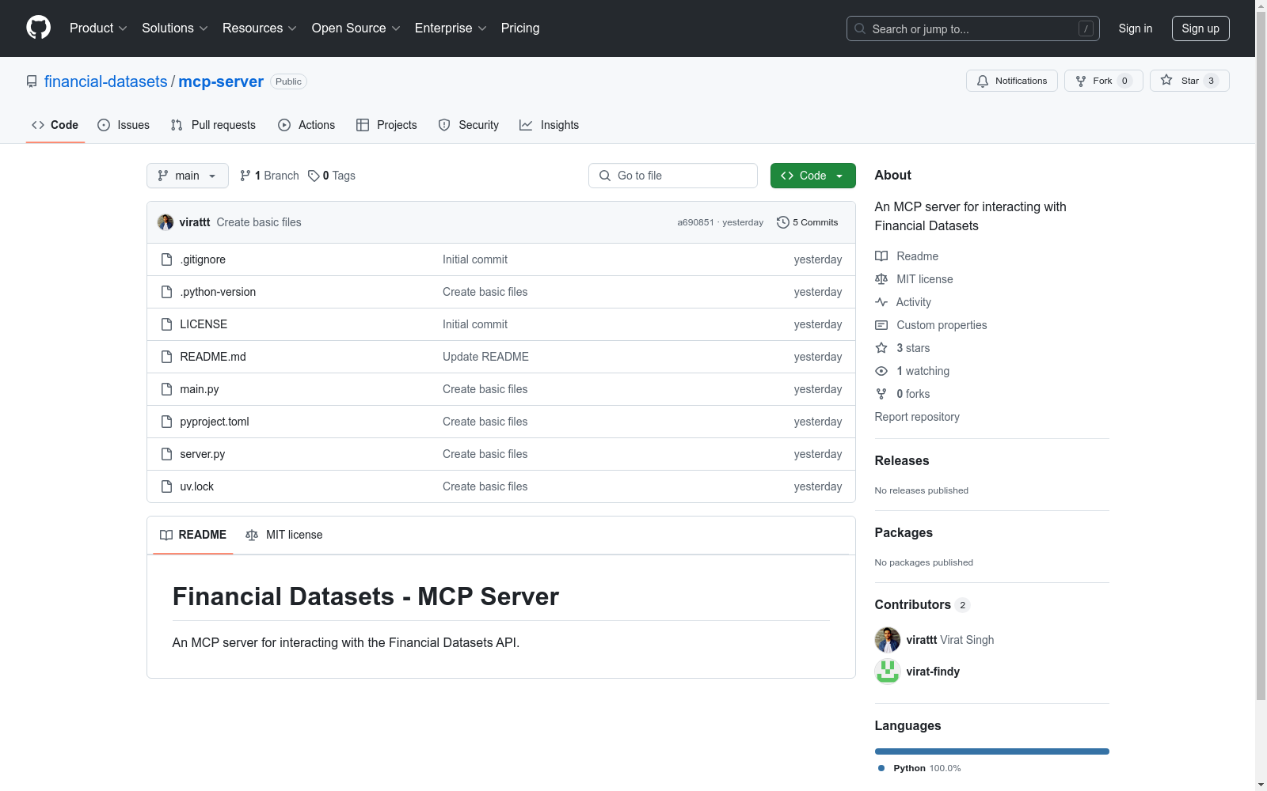Image resolution: width=1267 pixels, height=791 pixels.
Task: Select the Code repository tab
Action: pyautogui.click(x=55, y=125)
